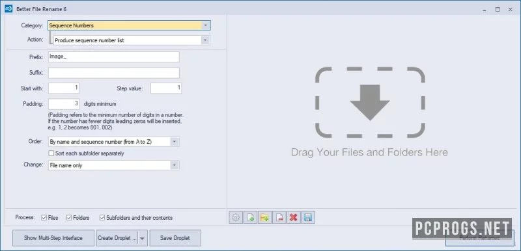
Task: Minimize the Better File Rename window
Action: coord(485,9)
